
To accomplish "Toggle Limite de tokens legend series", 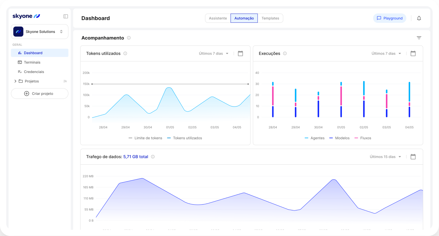I will click(146, 138).
